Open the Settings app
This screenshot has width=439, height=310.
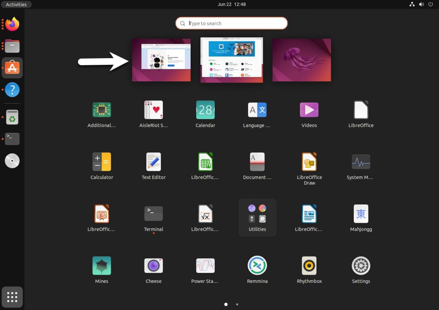tap(361, 270)
